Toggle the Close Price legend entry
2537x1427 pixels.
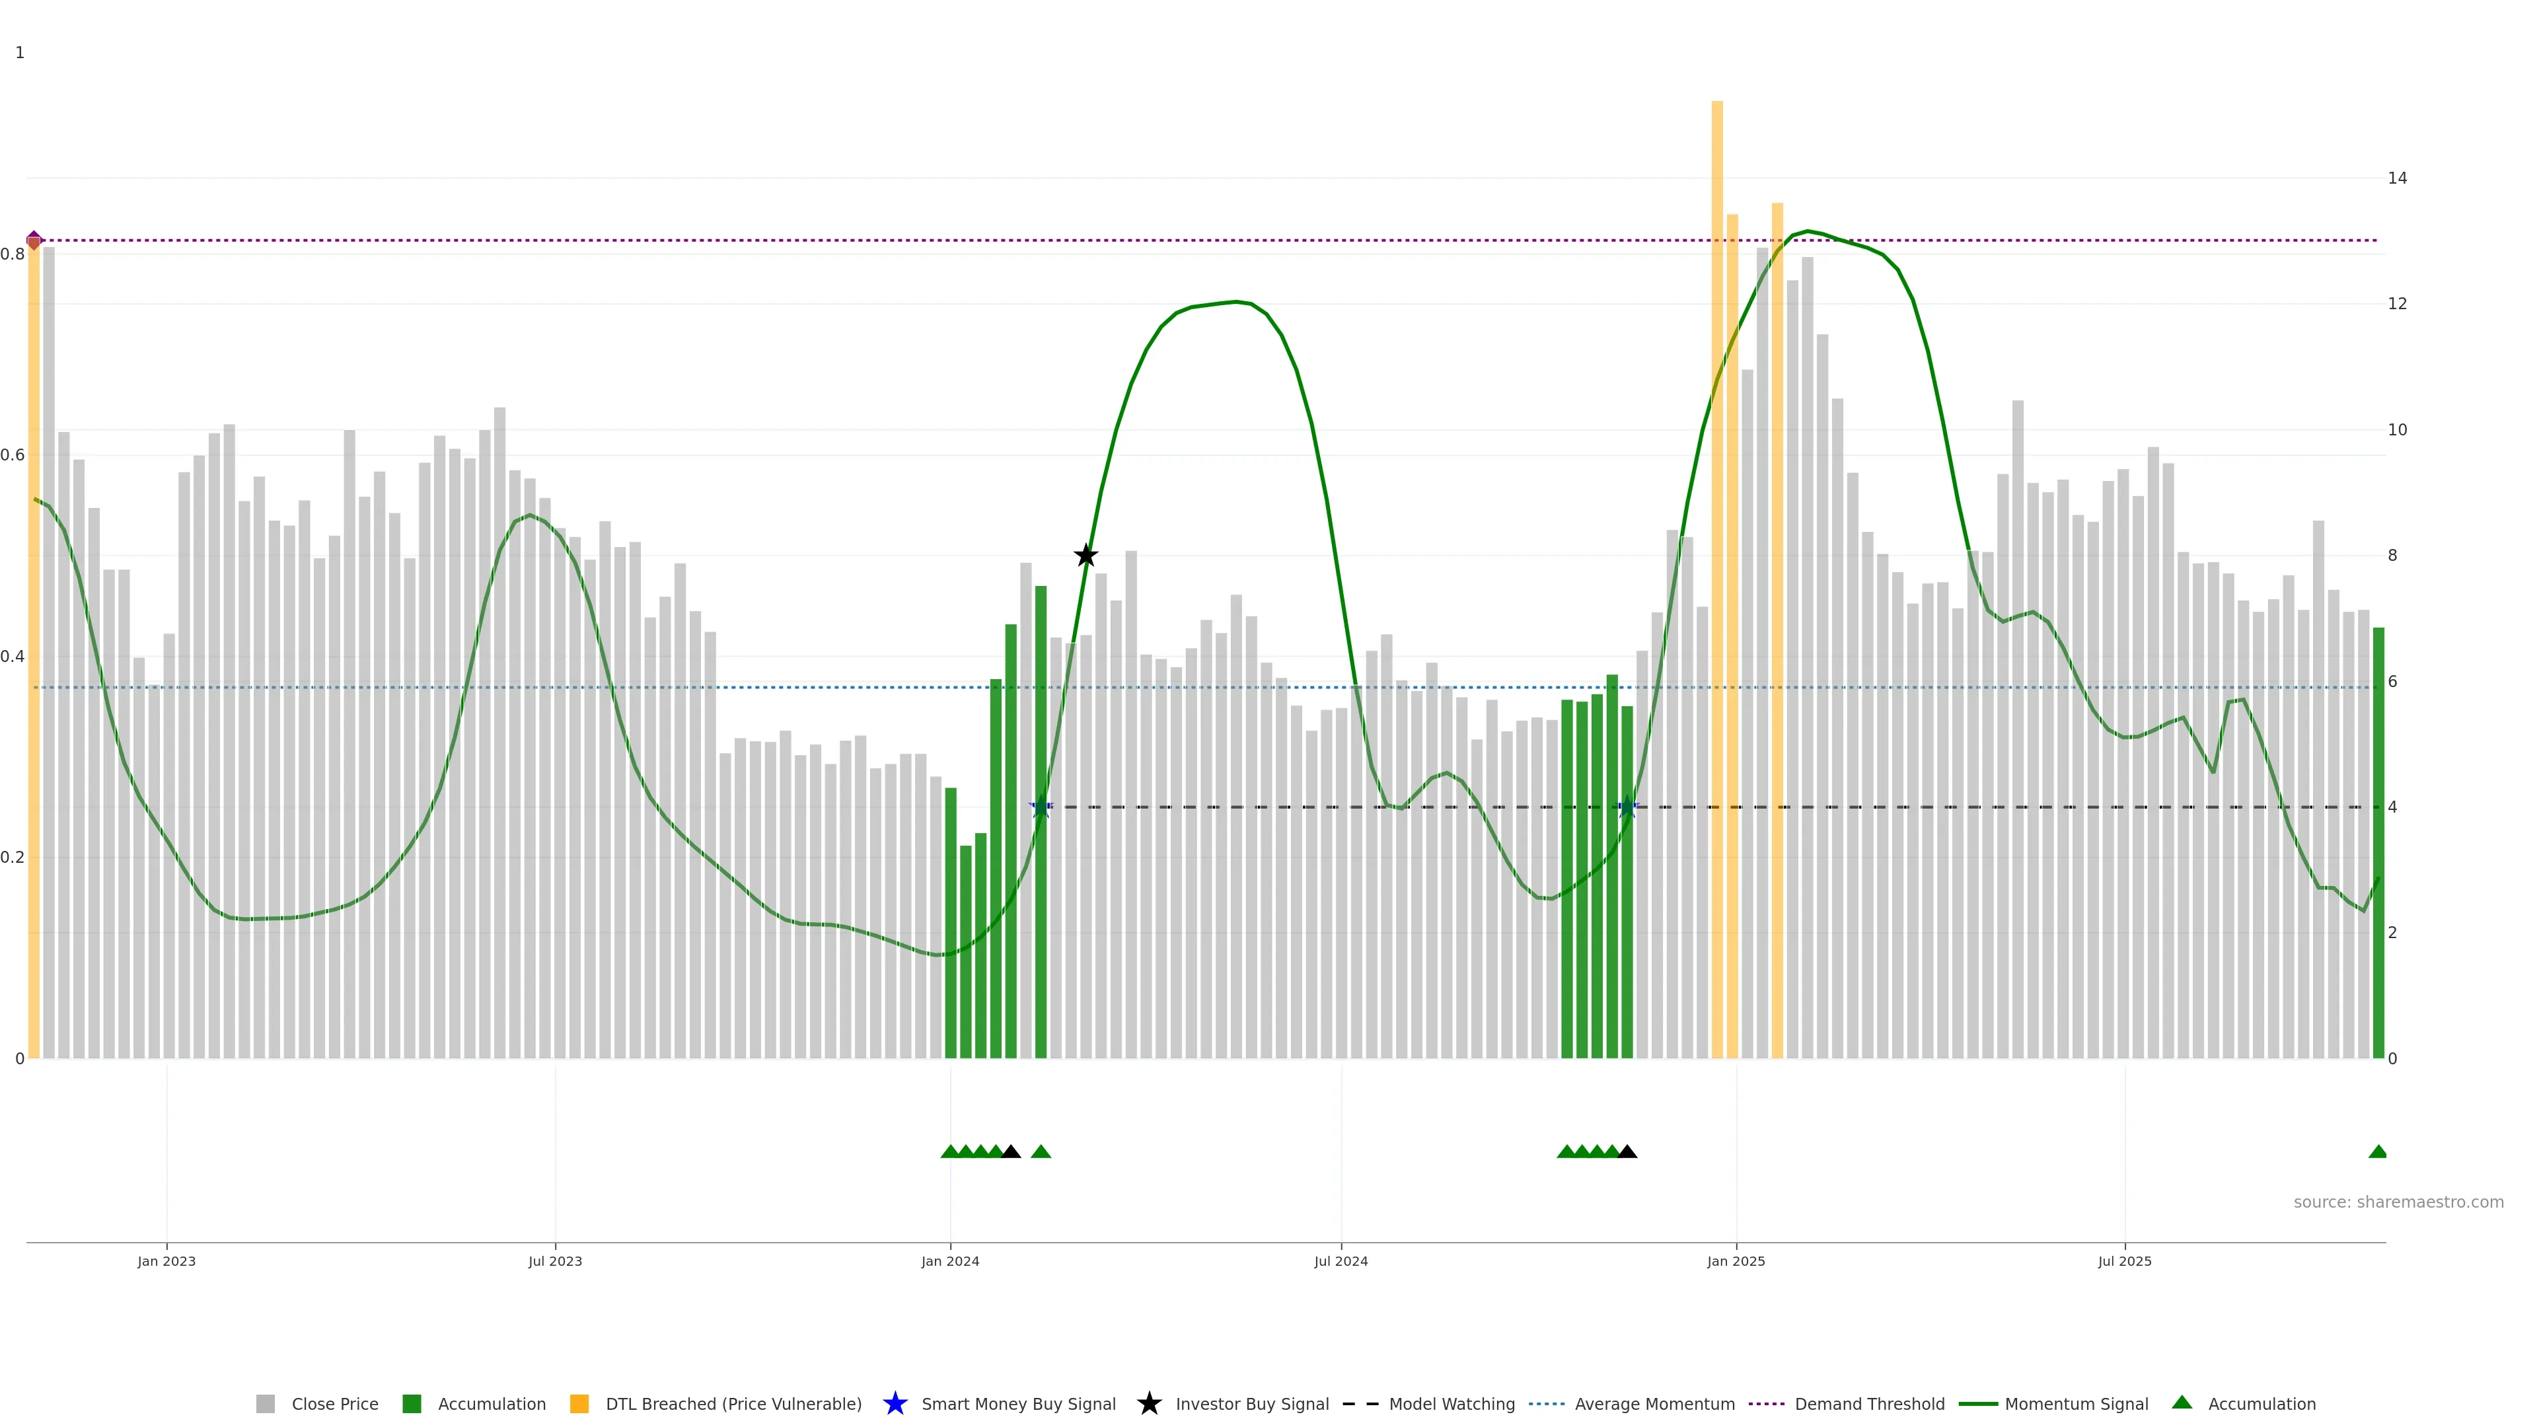[x=334, y=1405]
